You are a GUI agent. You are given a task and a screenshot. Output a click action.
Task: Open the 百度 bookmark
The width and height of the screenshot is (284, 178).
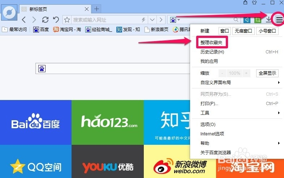(41, 29)
